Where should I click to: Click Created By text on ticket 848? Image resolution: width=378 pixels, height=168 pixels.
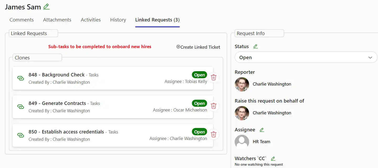[x=59, y=82]
